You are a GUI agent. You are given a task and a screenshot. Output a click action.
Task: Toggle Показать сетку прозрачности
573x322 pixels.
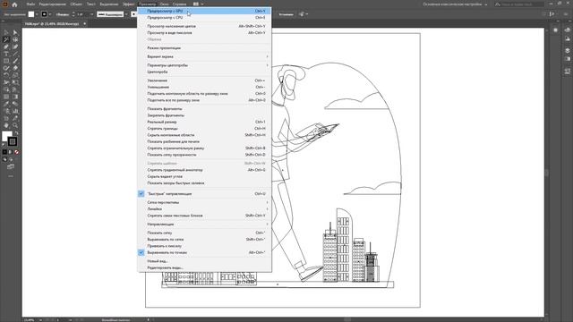pos(205,155)
